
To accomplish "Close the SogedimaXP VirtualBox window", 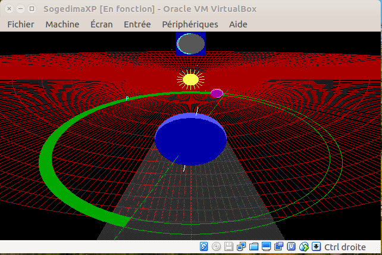I will tap(10, 9).
